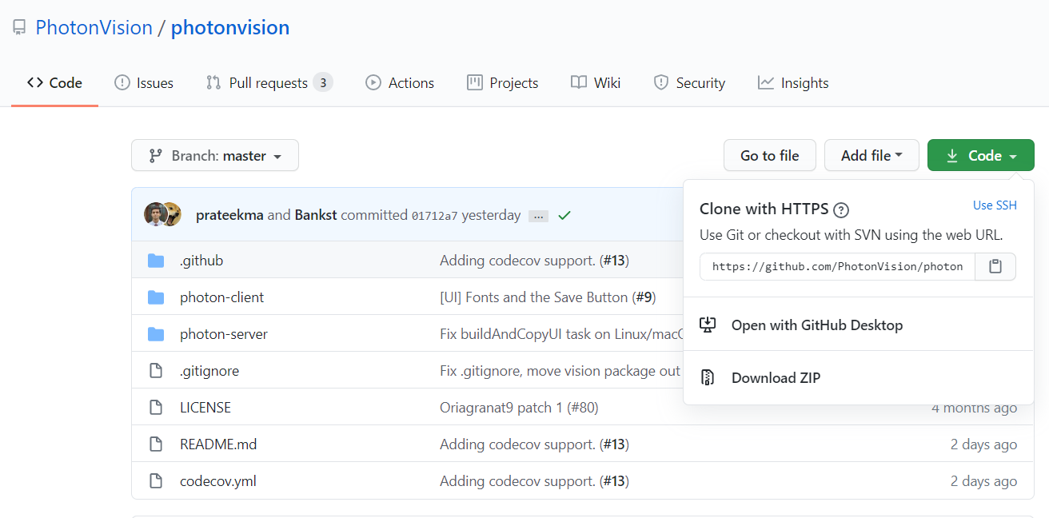Viewport: 1049px width, 518px height.
Task: Select Download ZIP option
Action: tap(776, 378)
